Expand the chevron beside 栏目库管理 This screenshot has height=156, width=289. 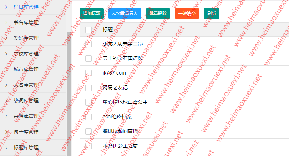tap(6, 7)
